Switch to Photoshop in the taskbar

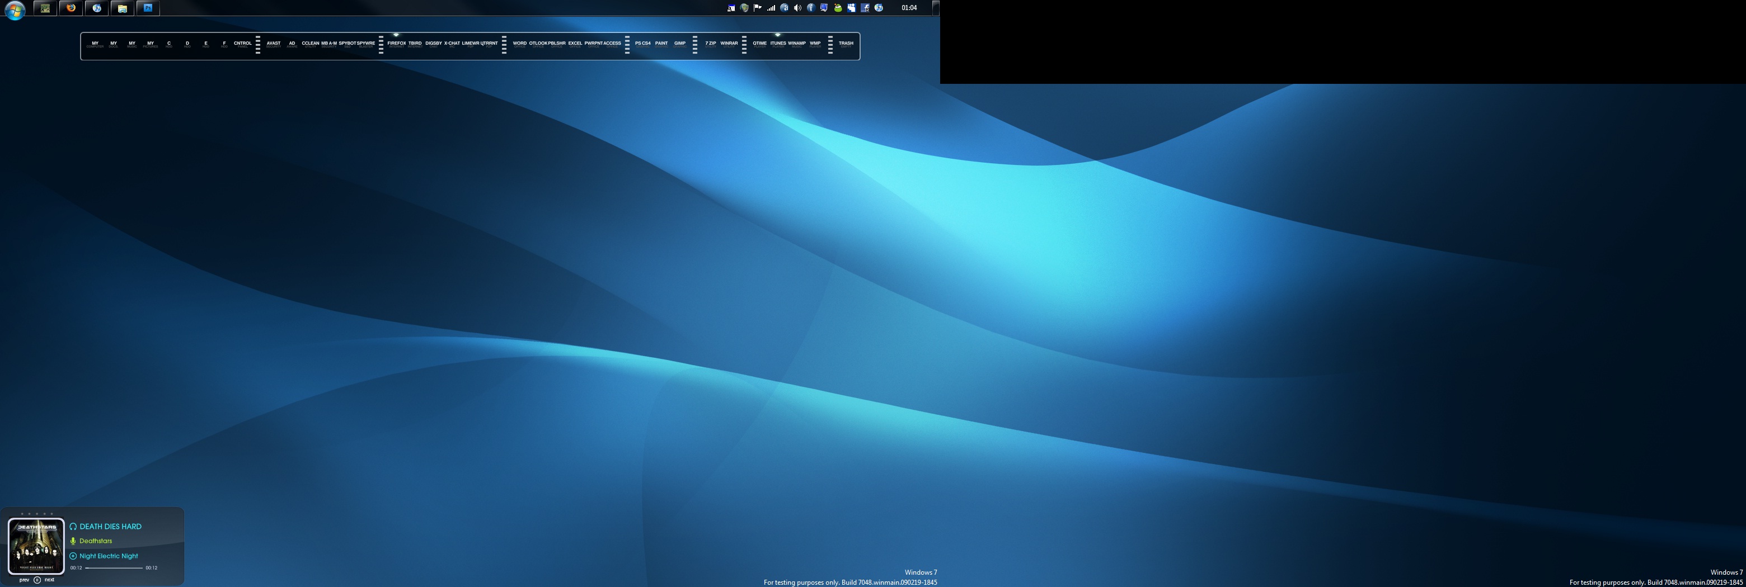pos(148,8)
